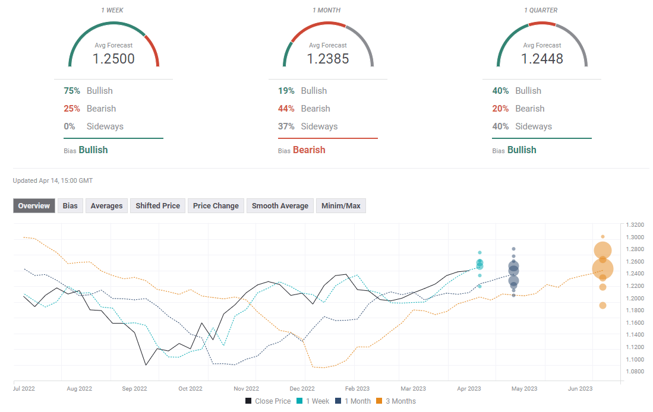Click the 1.2385 average forecast value
This screenshot has width=653, height=412.
(x=328, y=59)
